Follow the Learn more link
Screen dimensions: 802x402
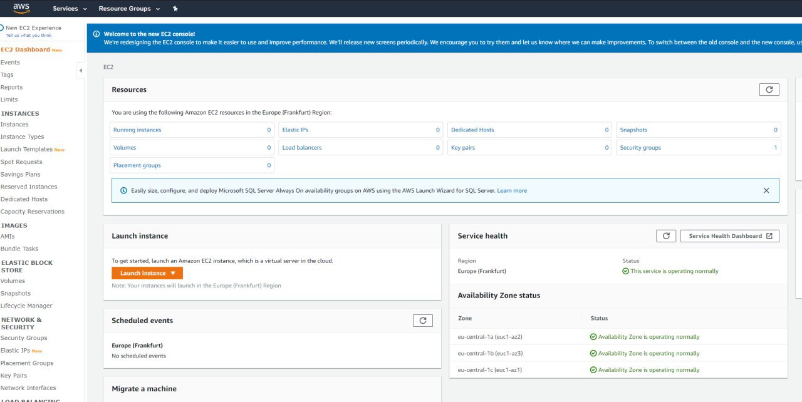[512, 190]
